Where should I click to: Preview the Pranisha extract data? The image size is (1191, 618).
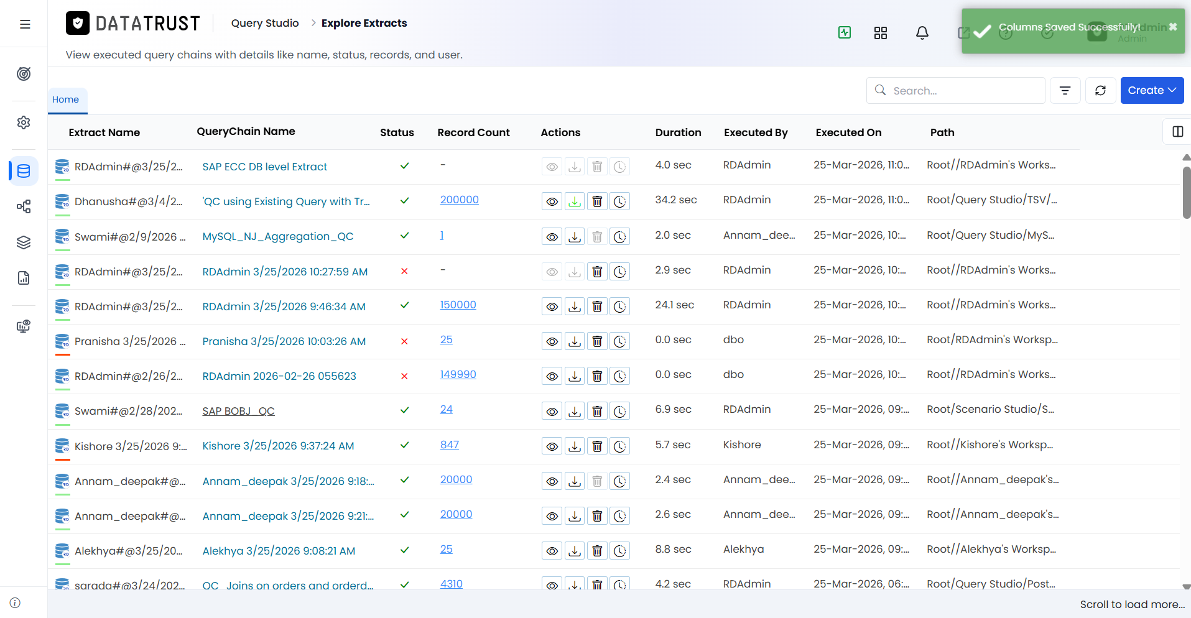click(552, 341)
